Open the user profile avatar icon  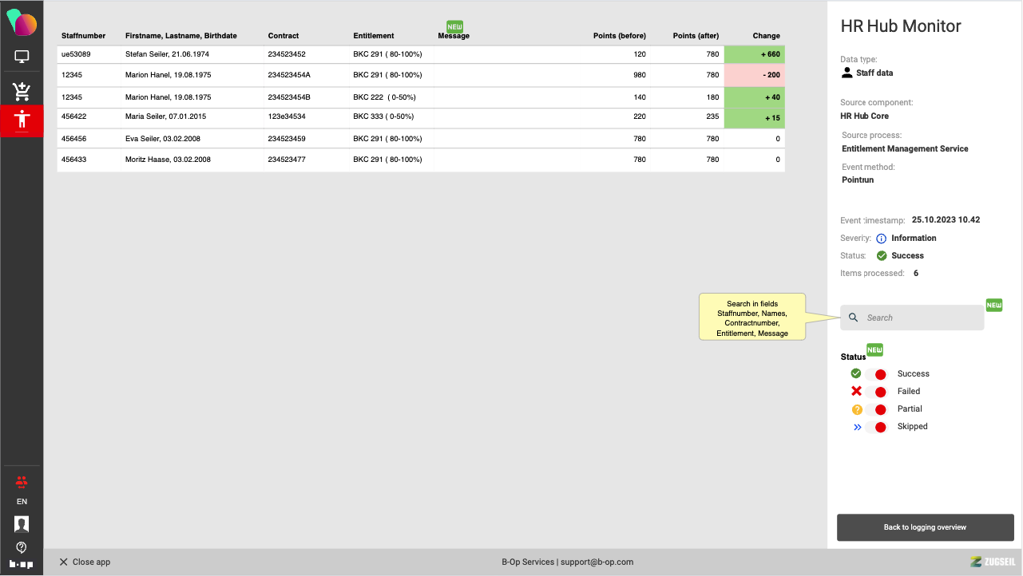[22, 524]
